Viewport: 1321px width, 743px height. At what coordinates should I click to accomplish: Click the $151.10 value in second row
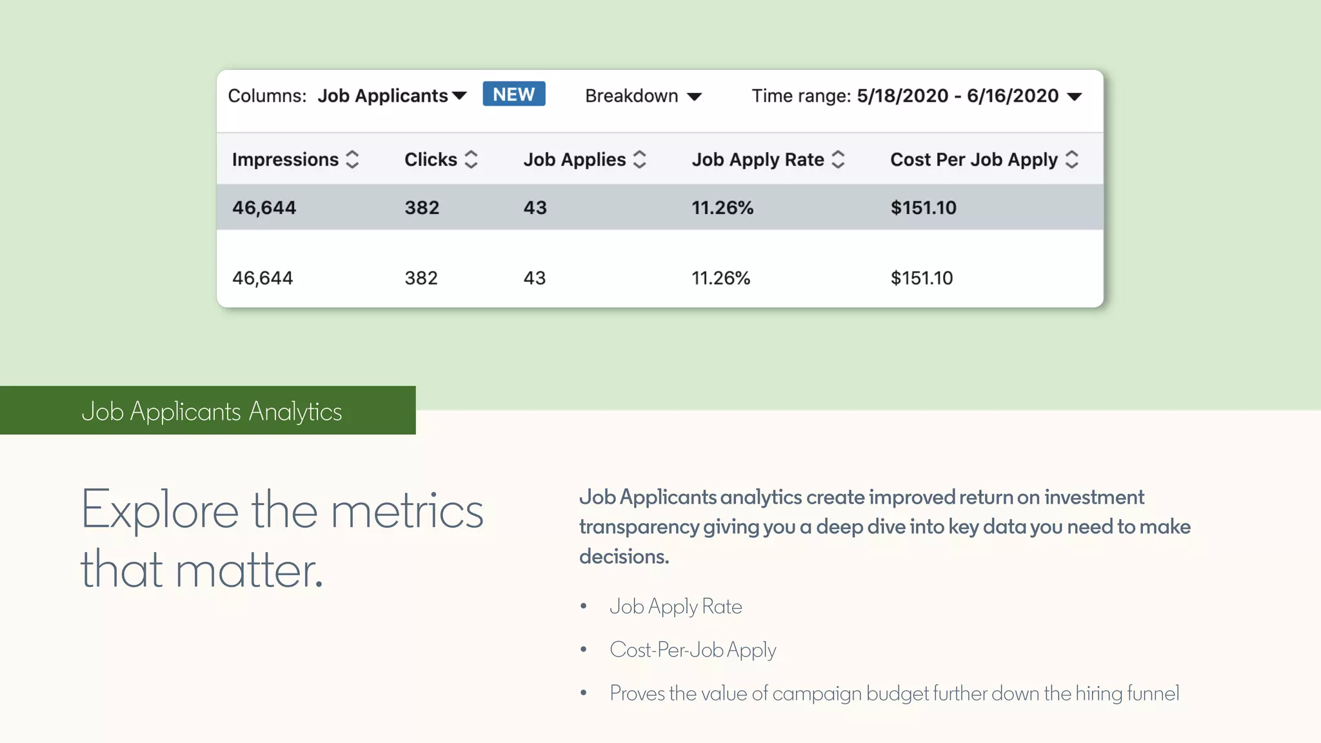click(x=922, y=278)
